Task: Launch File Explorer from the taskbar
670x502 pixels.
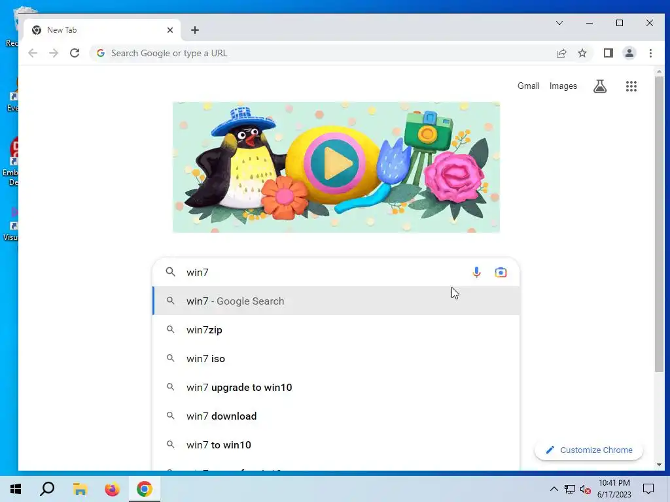Action: (x=80, y=489)
